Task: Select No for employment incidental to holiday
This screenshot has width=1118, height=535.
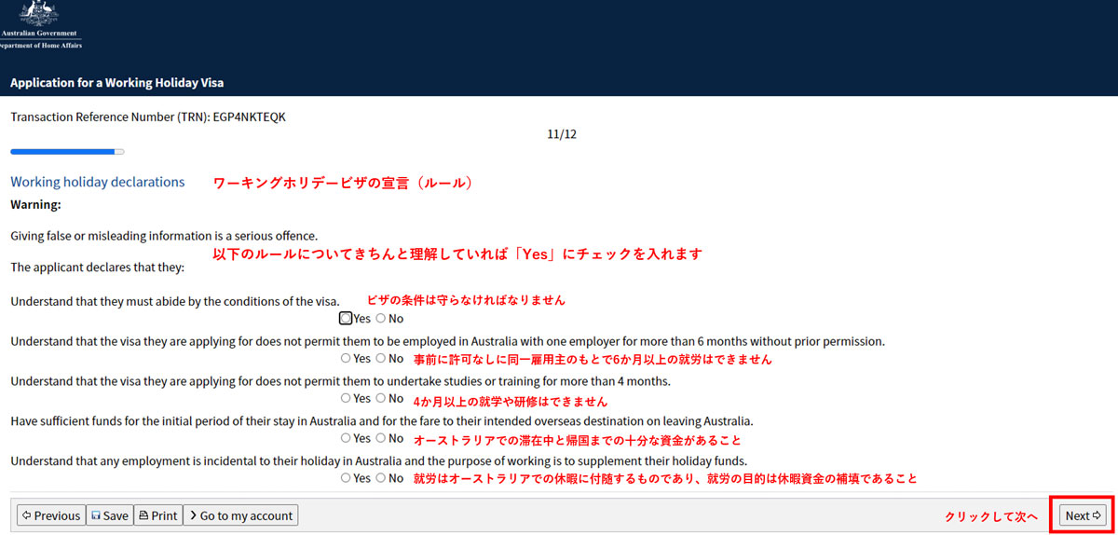Action: [x=381, y=478]
